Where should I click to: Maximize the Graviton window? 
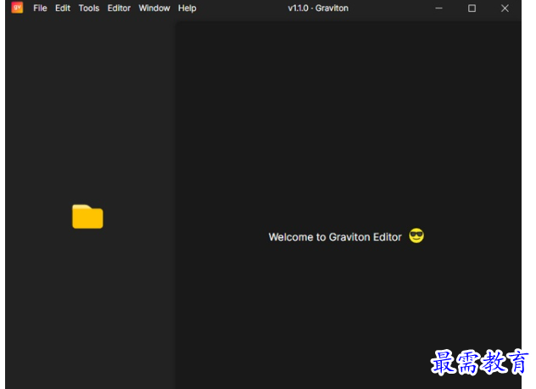coord(472,8)
